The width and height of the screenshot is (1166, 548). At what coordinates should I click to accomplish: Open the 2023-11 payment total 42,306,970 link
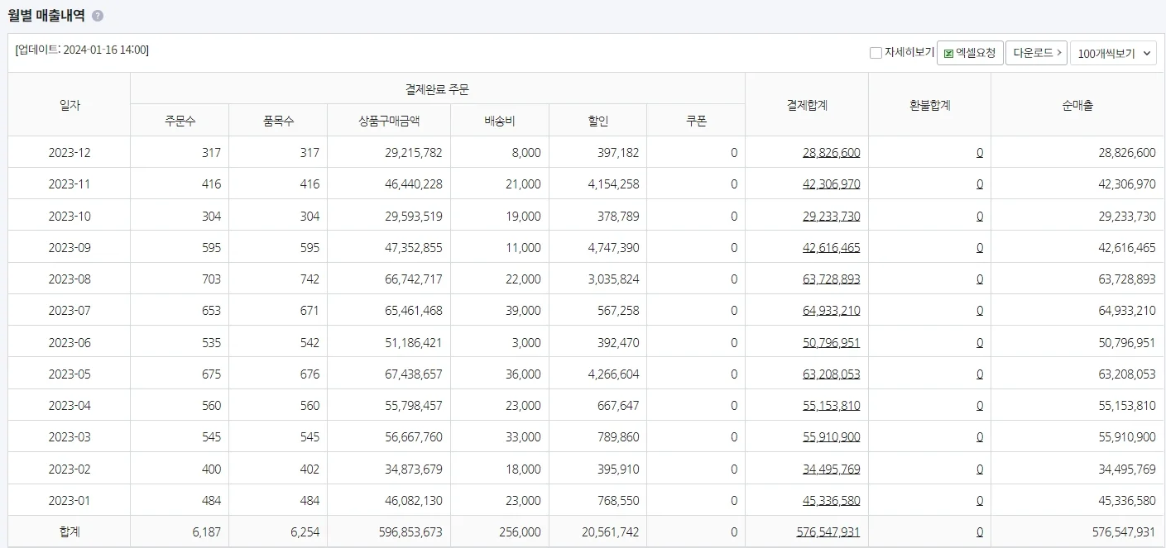click(x=830, y=184)
